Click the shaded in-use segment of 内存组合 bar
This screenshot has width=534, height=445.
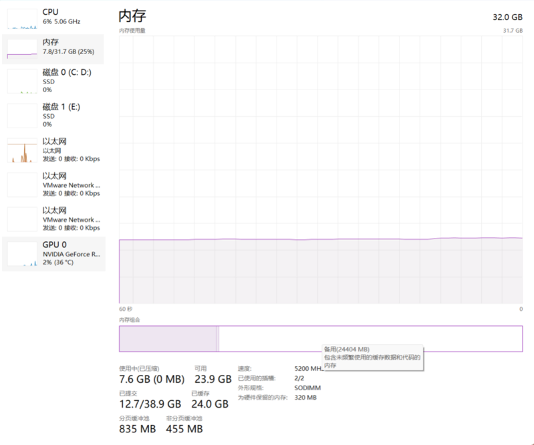[x=167, y=339]
